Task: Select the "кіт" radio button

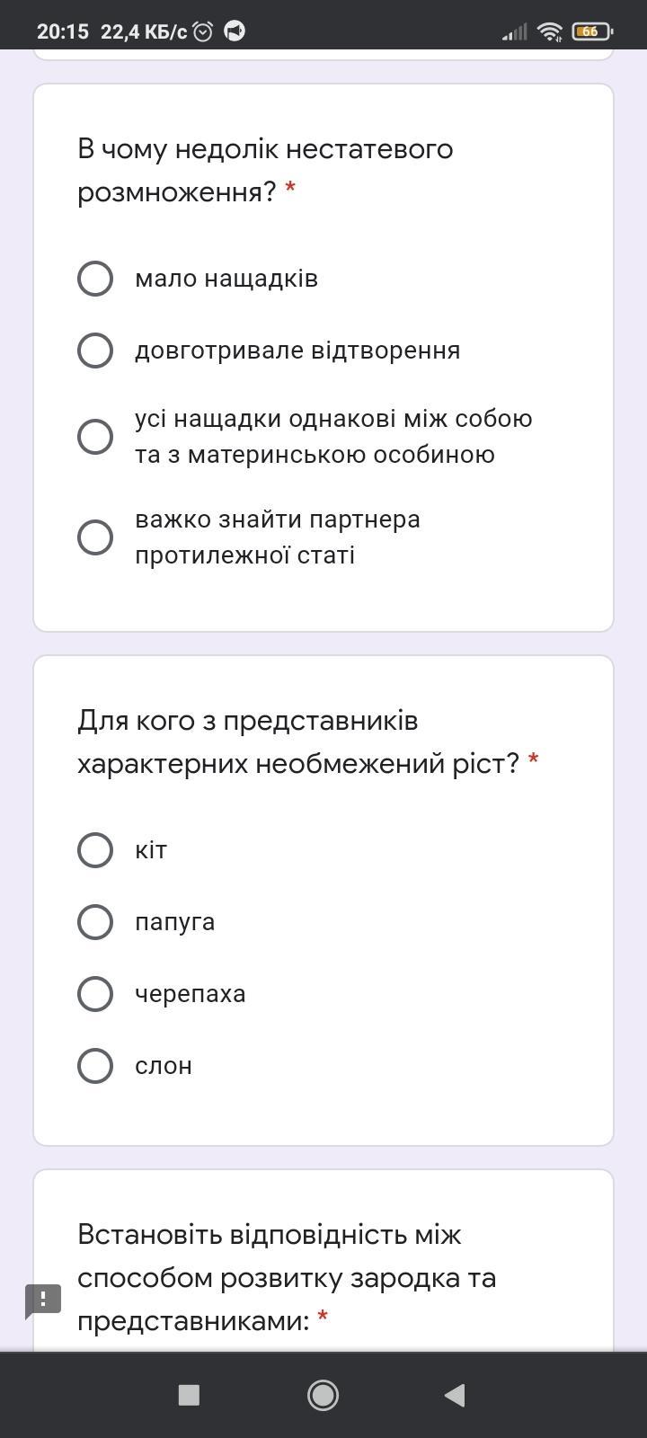Action: [95, 850]
